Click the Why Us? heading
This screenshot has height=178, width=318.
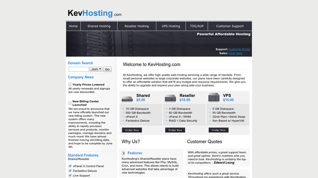[x=131, y=142]
